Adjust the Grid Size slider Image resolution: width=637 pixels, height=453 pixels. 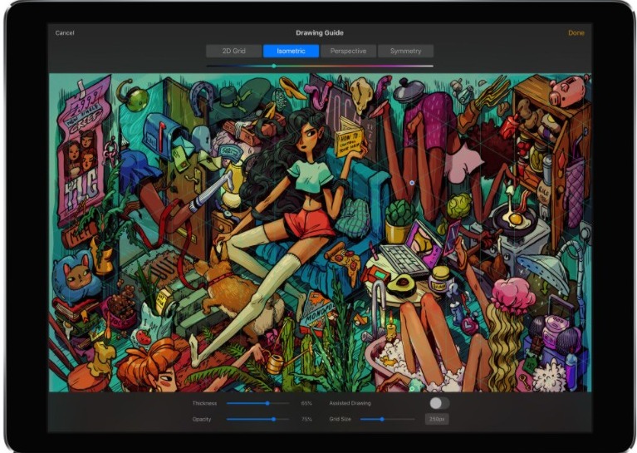[x=388, y=419]
